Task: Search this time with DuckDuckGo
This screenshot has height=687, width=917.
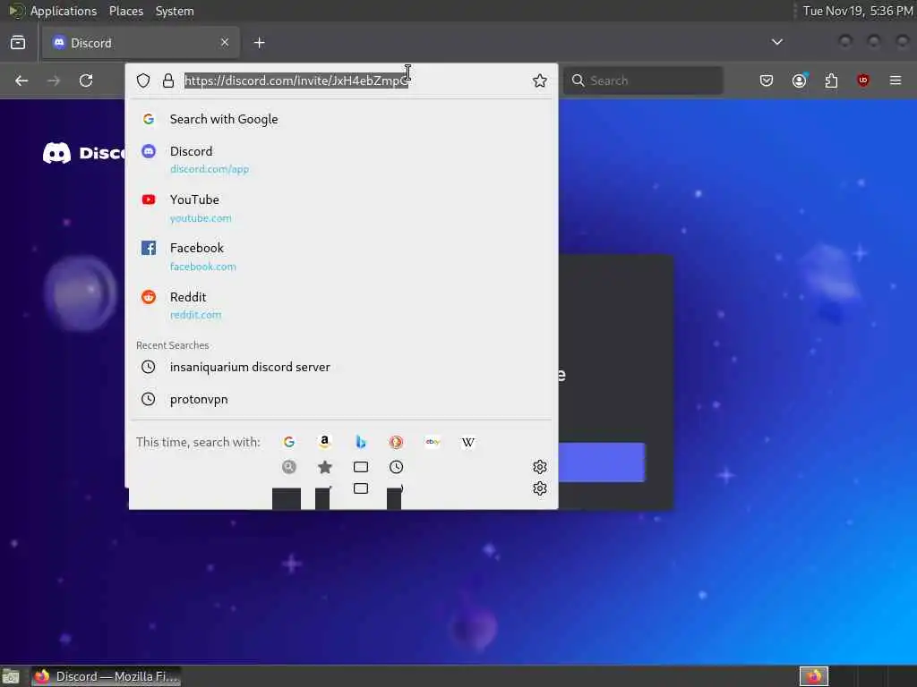Action: [x=397, y=442]
